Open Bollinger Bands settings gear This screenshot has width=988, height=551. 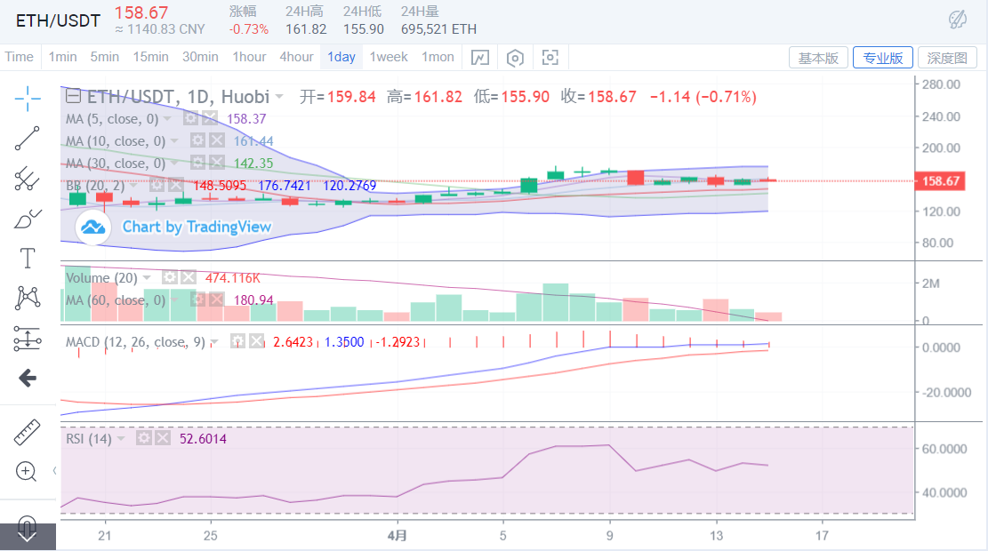tap(157, 185)
